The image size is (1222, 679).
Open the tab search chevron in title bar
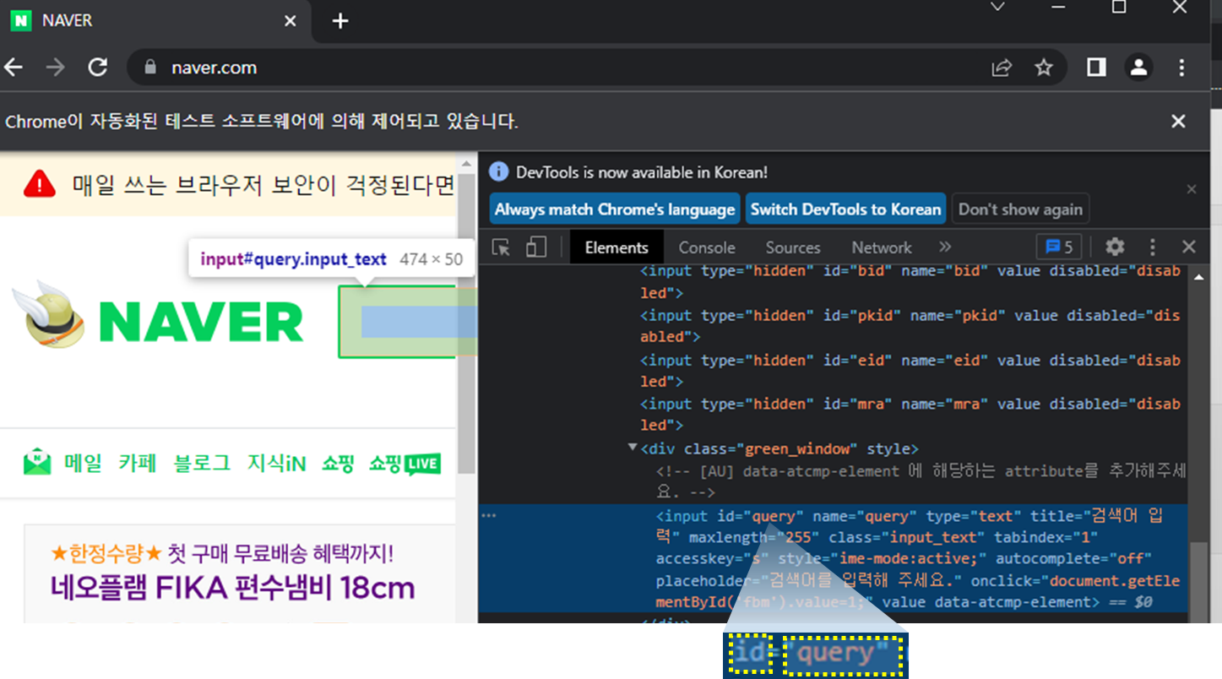tap(997, 7)
